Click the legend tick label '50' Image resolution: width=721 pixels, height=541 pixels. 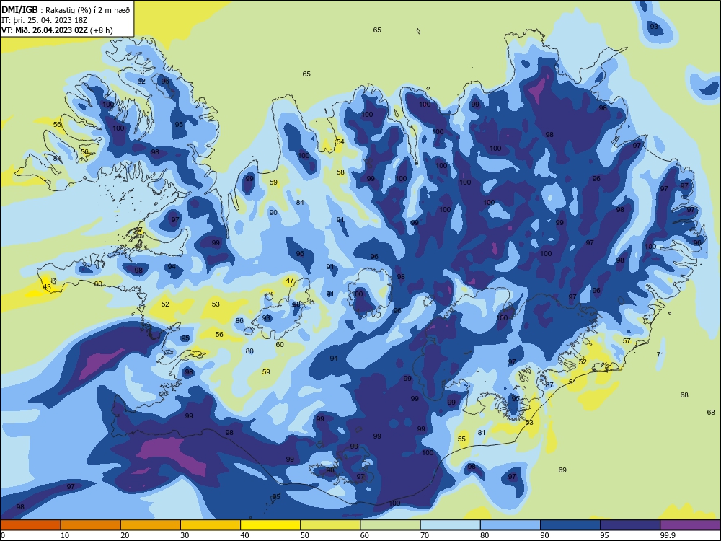(305, 535)
